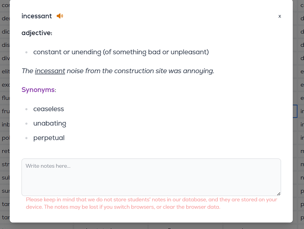Click the background row starting with "fru"
The image size is (304, 229).
pos(5,111)
